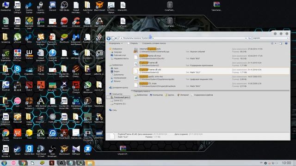Select the Garry's Mod desktop icon

[x=29, y=150]
